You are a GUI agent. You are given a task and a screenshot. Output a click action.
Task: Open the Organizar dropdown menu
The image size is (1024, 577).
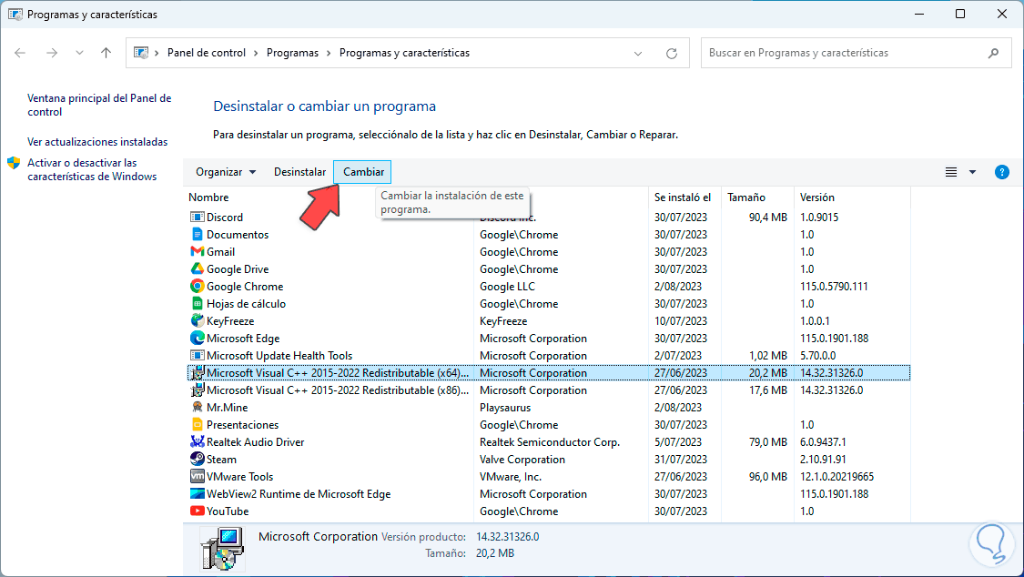226,172
